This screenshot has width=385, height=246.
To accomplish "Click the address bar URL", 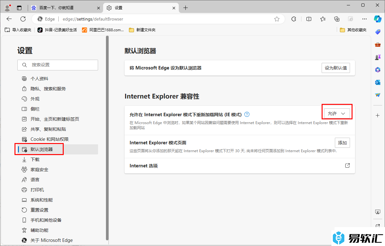I will 93,19.
